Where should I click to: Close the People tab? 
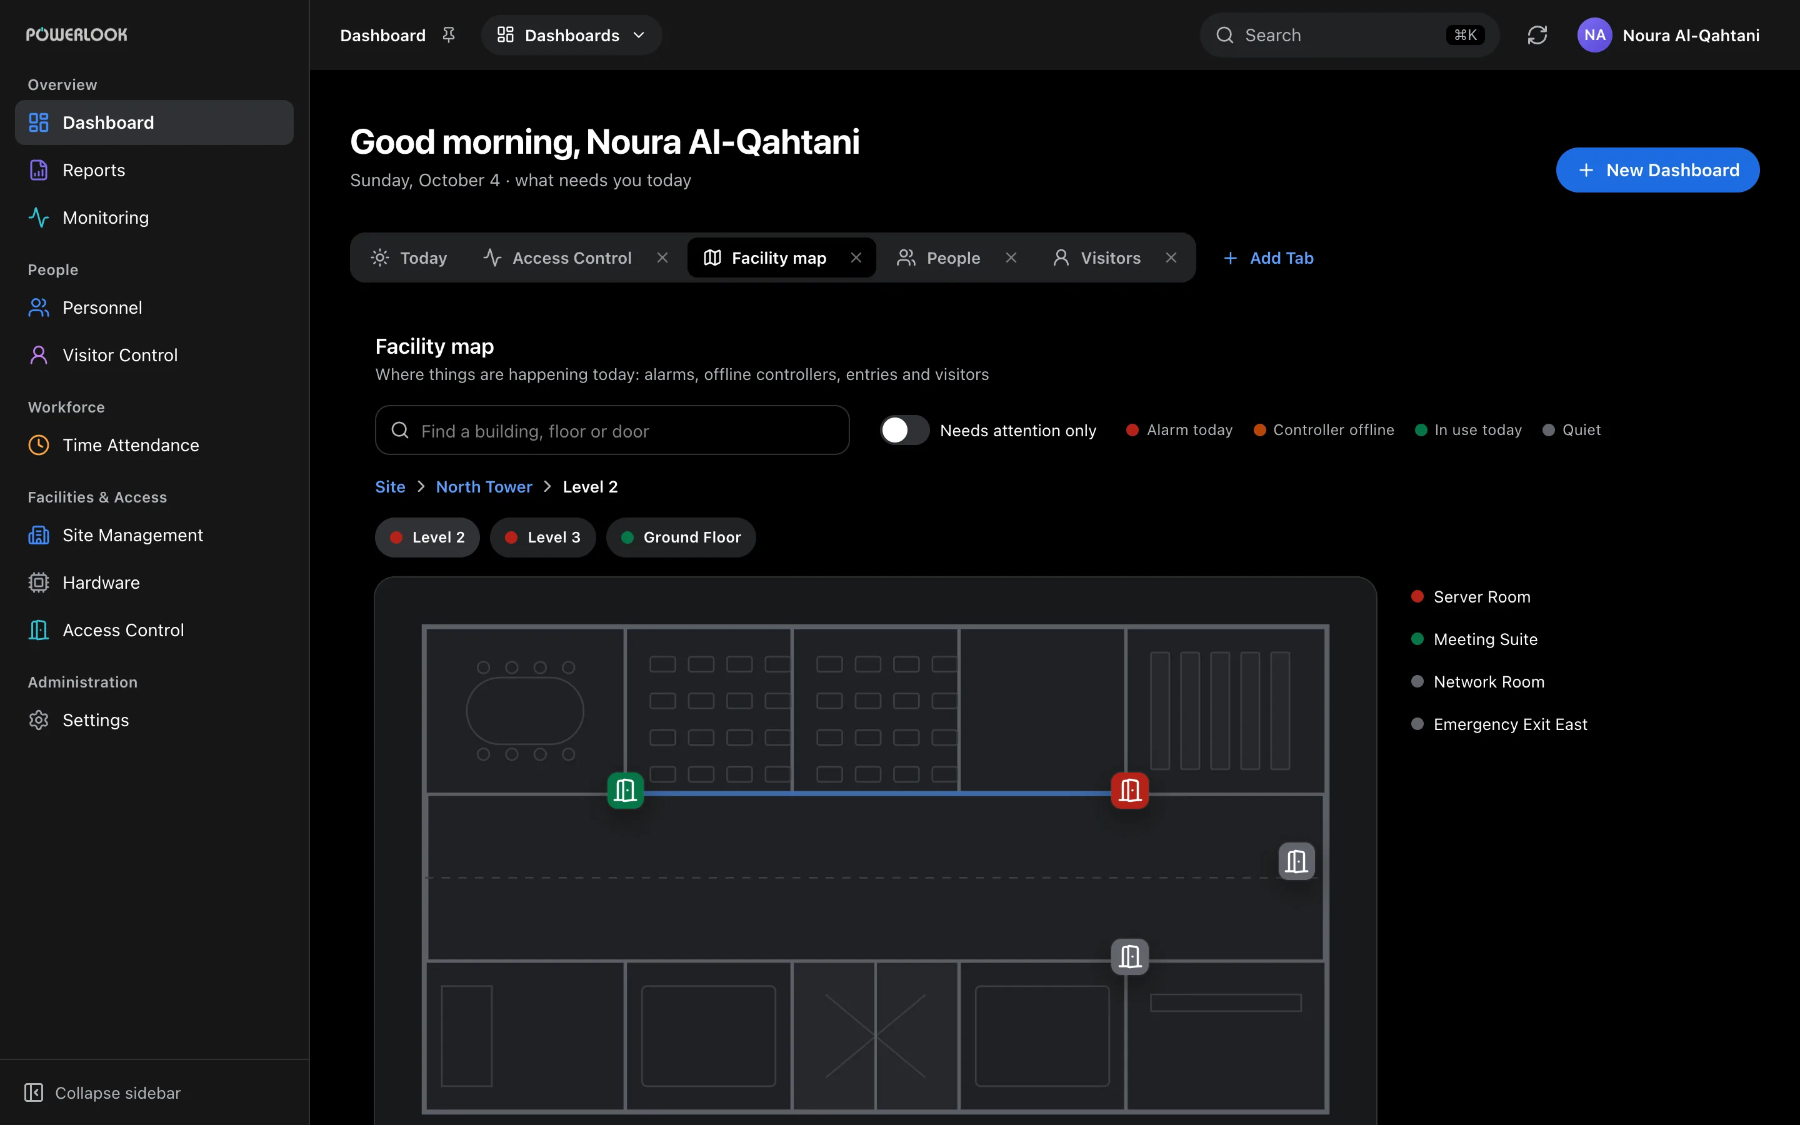pos(1011,257)
